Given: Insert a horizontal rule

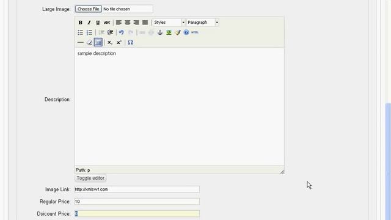Looking at the screenshot, I should [80, 42].
